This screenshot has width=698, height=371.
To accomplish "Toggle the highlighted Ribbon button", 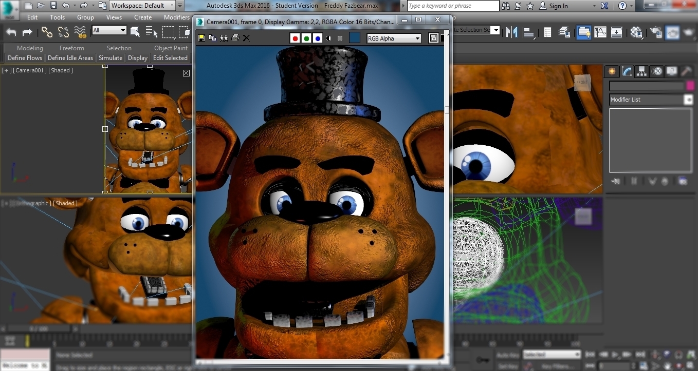I will pos(584,32).
